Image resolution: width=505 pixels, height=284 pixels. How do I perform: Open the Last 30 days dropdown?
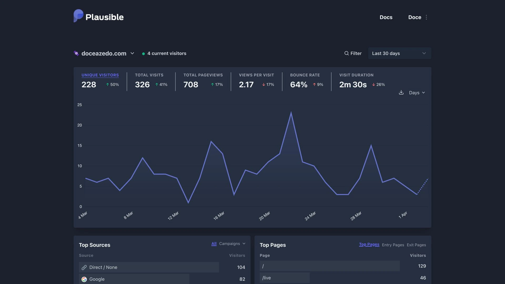pos(399,53)
